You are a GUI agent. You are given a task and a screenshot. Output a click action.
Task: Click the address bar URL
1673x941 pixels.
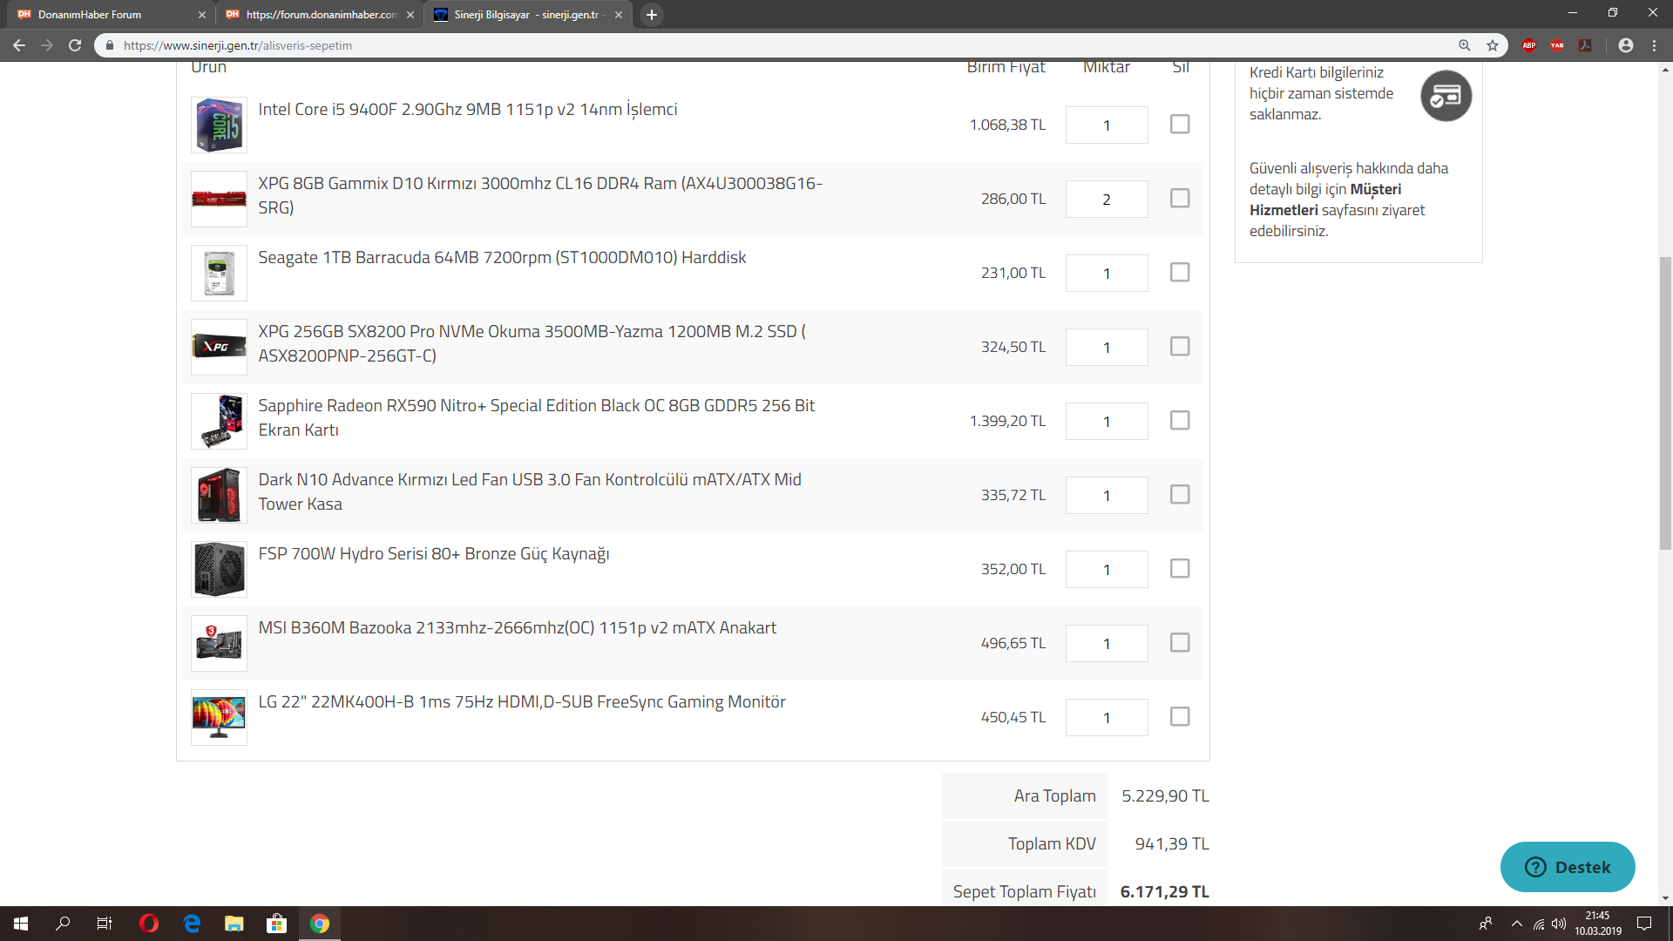click(x=238, y=45)
